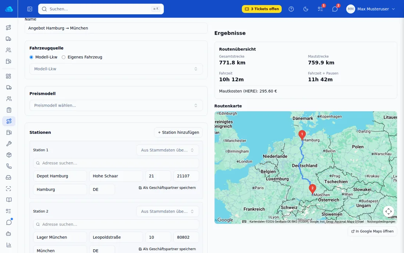404x253 pixels.
Task: Open the map Nutzungsbedingungen link
Action: click(381, 221)
